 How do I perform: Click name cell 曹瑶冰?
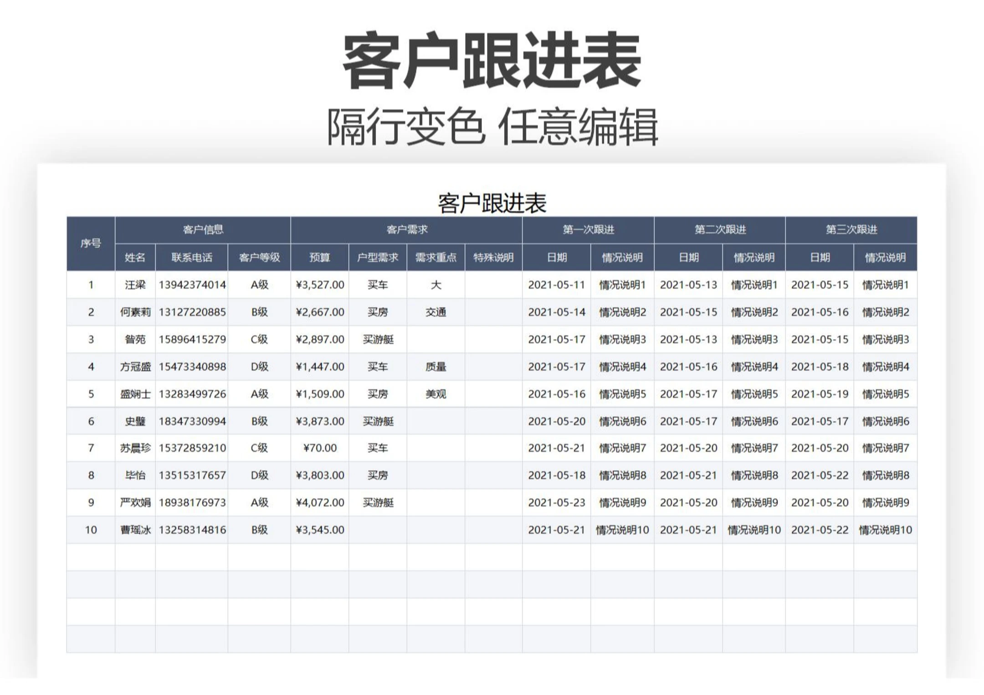[135, 530]
